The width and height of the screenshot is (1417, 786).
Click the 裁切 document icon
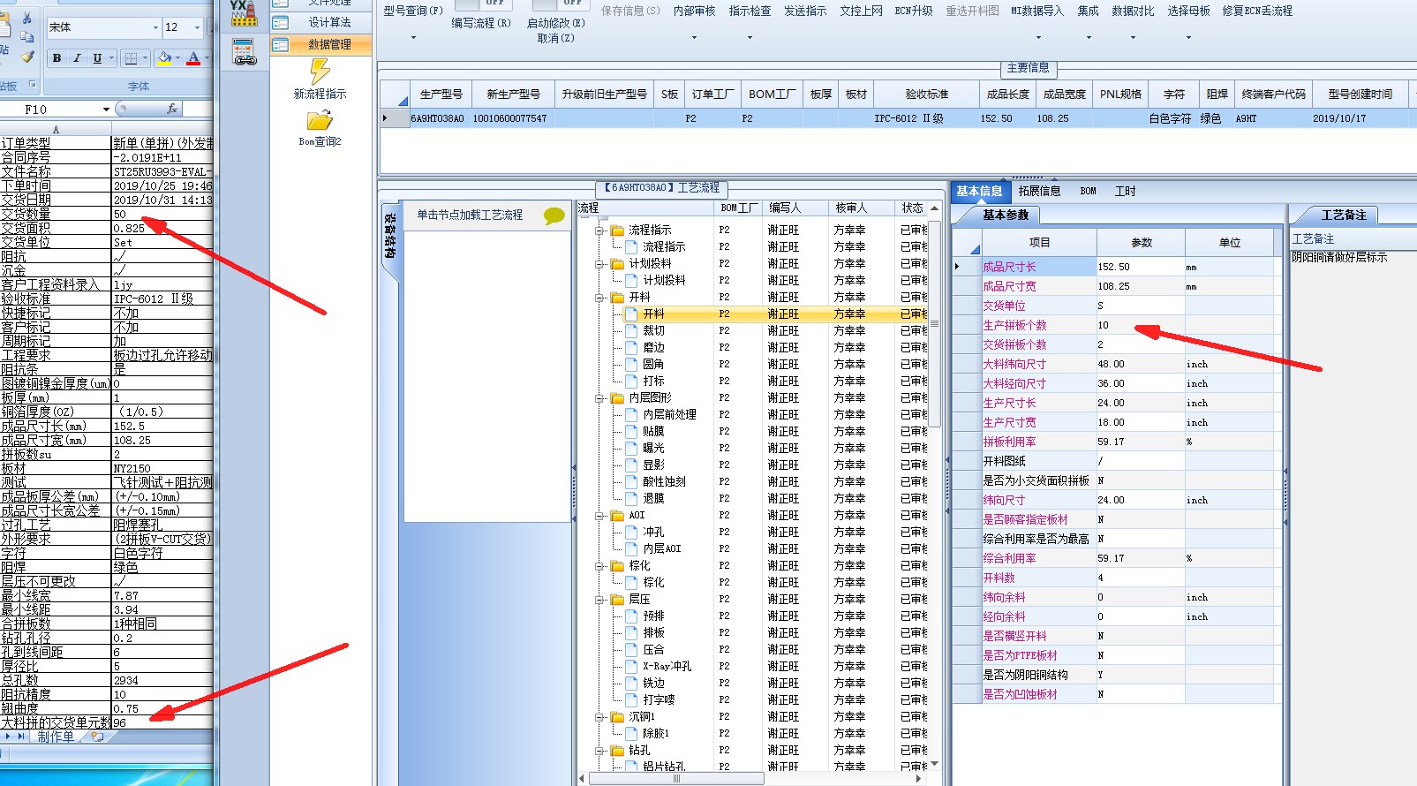(x=631, y=331)
